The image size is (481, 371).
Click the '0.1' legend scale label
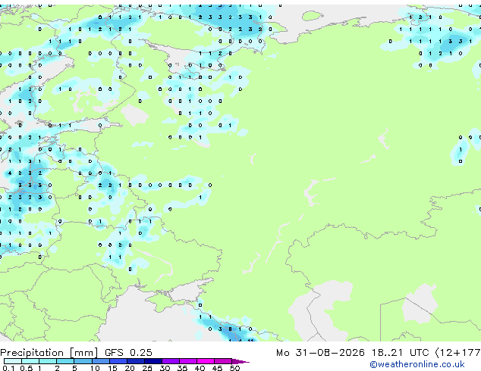click(x=8, y=368)
